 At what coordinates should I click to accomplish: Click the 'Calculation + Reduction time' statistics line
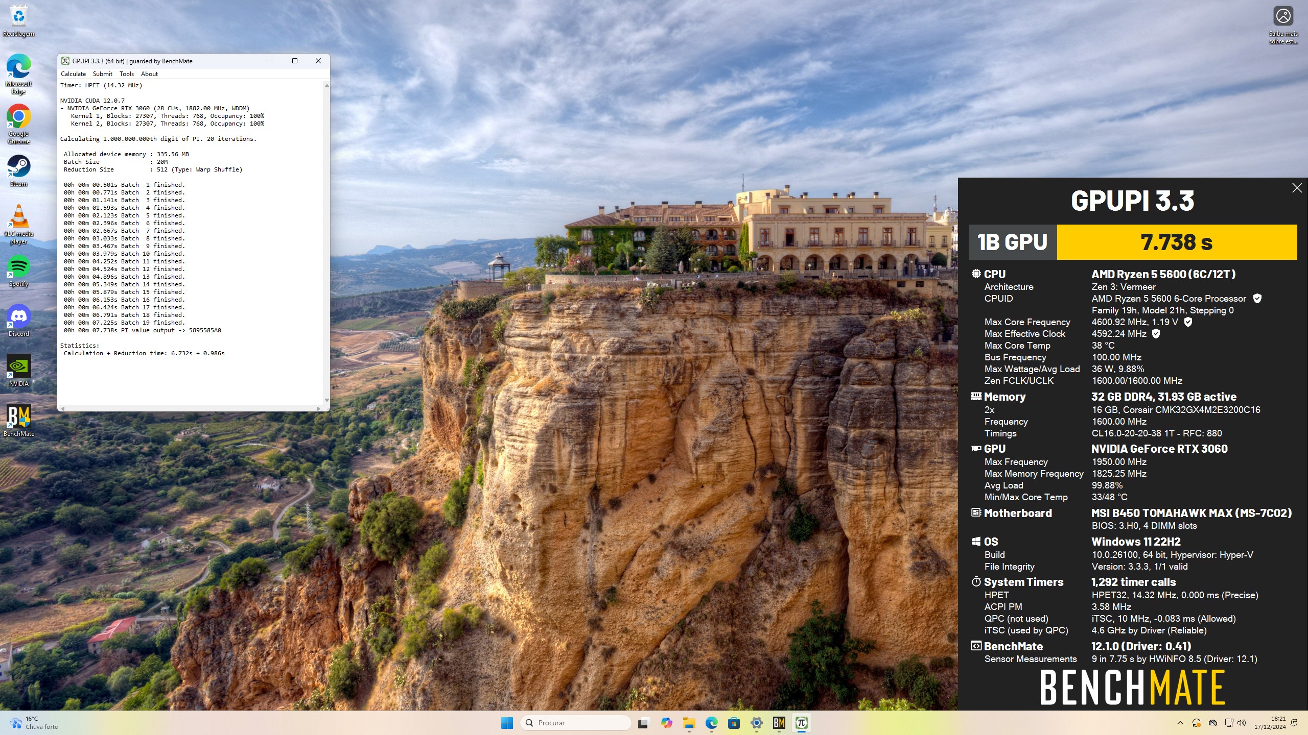[144, 353]
